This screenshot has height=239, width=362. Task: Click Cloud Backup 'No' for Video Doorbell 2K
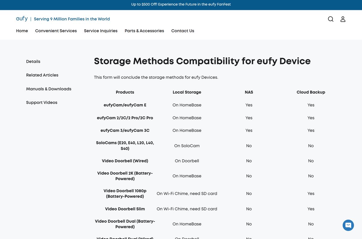311,176
